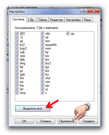Switch to the Настройки tab
Viewport: 109px width, 135px height.
pyautogui.click(x=73, y=20)
